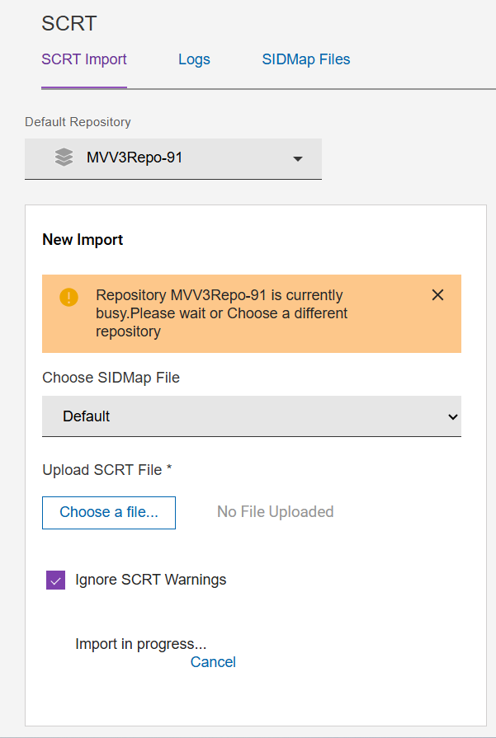Image resolution: width=496 pixels, height=738 pixels.
Task: Click the MVV3Repo-91 repository name
Action: tap(134, 157)
